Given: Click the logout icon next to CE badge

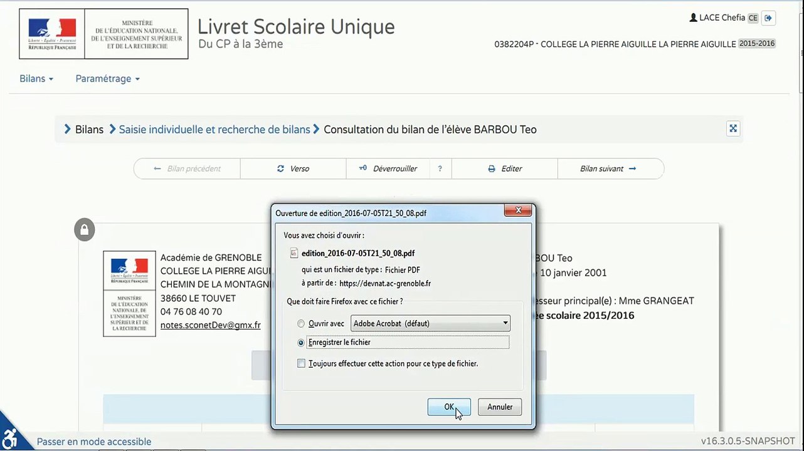Looking at the screenshot, I should 768,18.
